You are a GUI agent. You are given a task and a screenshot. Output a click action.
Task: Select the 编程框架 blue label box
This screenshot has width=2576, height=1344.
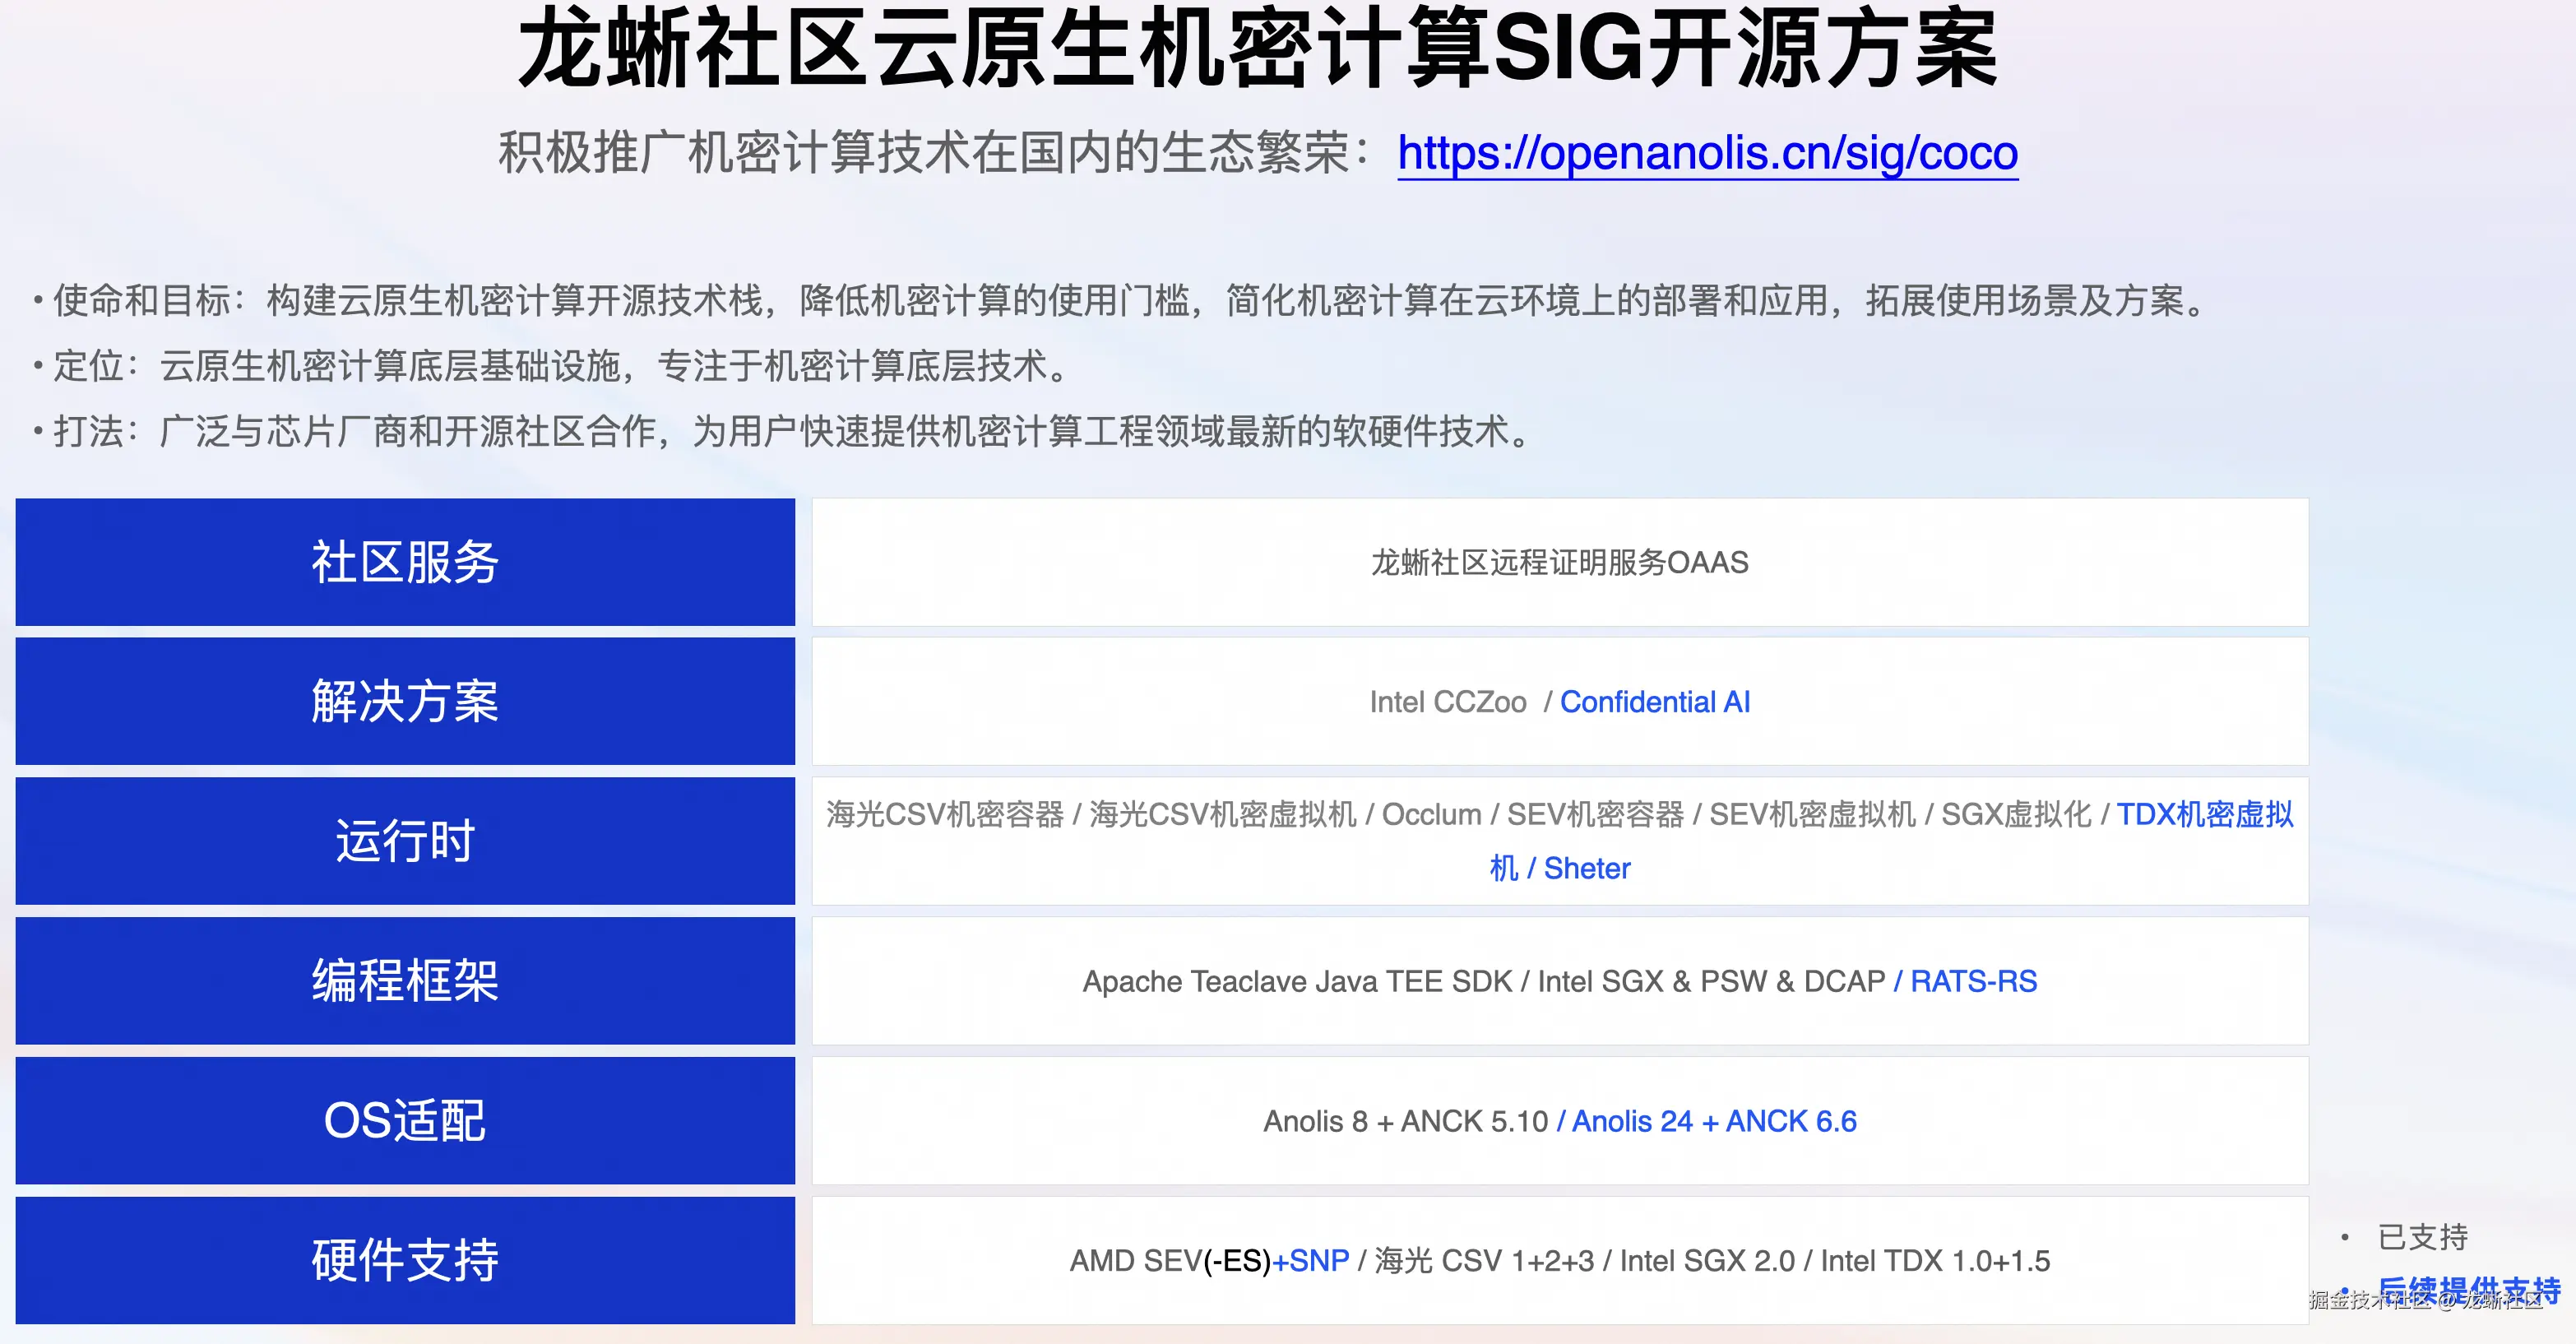tap(405, 981)
